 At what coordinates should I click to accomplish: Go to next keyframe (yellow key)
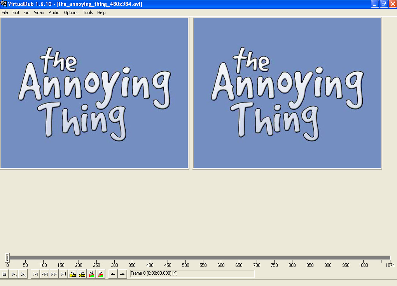(82, 274)
